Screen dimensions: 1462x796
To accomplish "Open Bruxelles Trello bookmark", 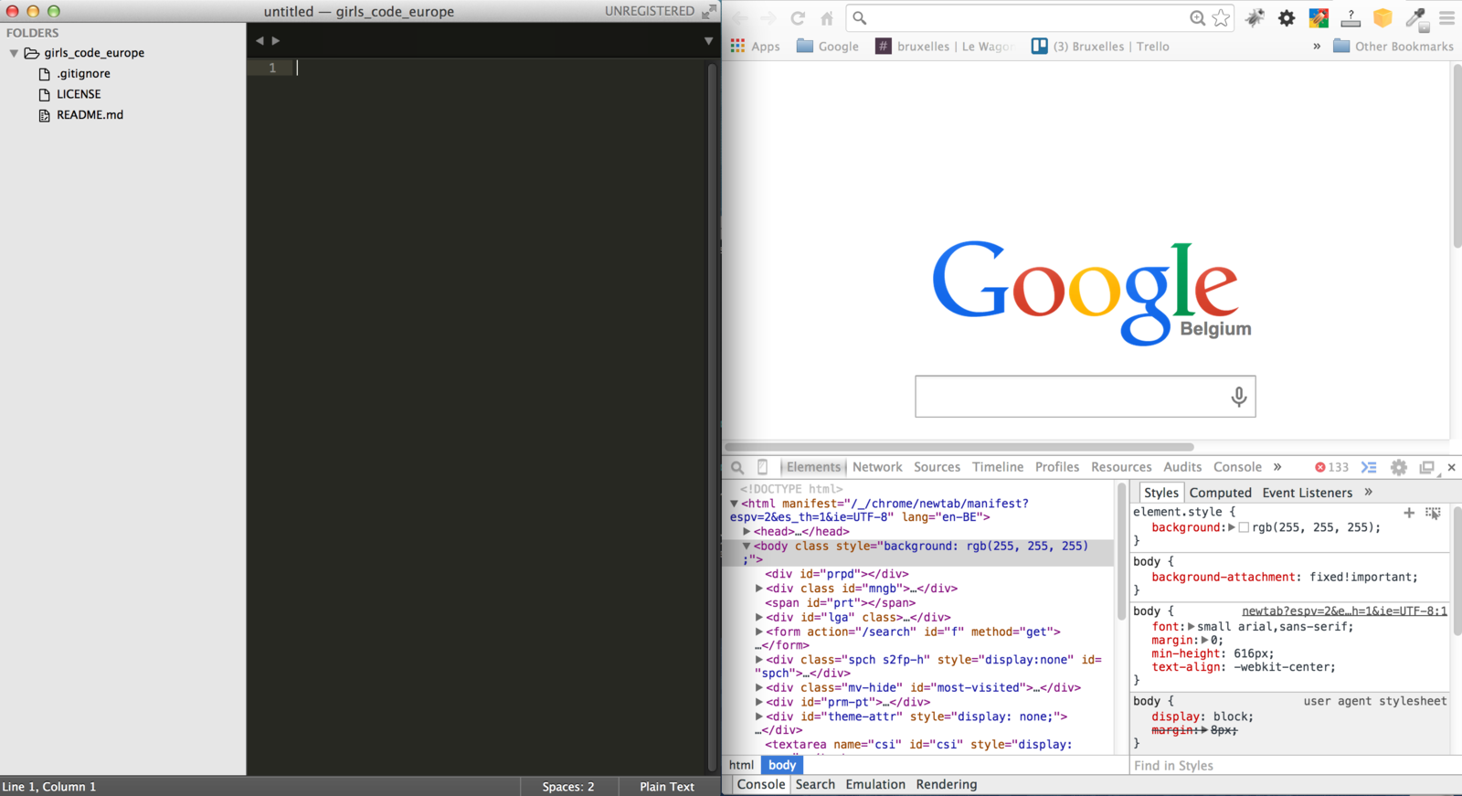I will [1100, 46].
